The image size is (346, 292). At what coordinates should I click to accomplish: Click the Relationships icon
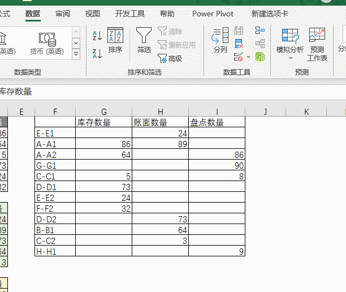coord(260,44)
